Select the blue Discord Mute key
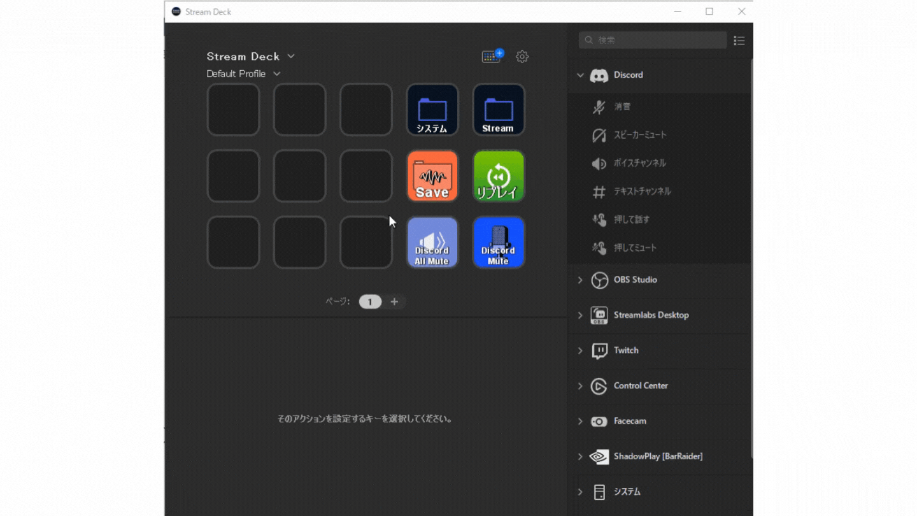 [499, 242]
